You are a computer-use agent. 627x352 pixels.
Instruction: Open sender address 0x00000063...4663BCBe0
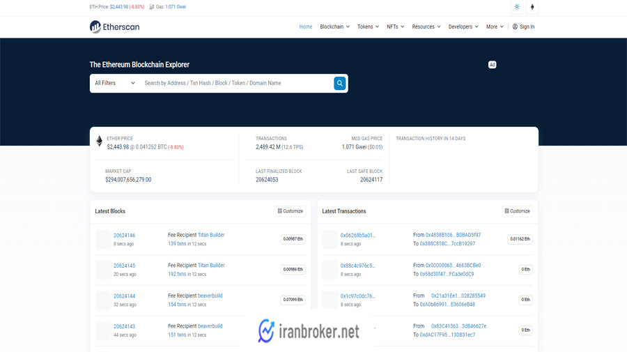[x=453, y=265]
